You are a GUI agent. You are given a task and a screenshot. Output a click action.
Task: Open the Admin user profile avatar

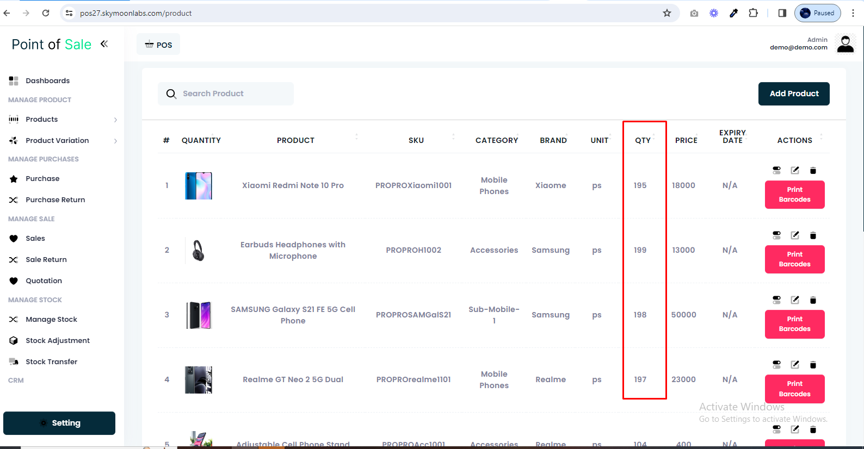coord(846,43)
